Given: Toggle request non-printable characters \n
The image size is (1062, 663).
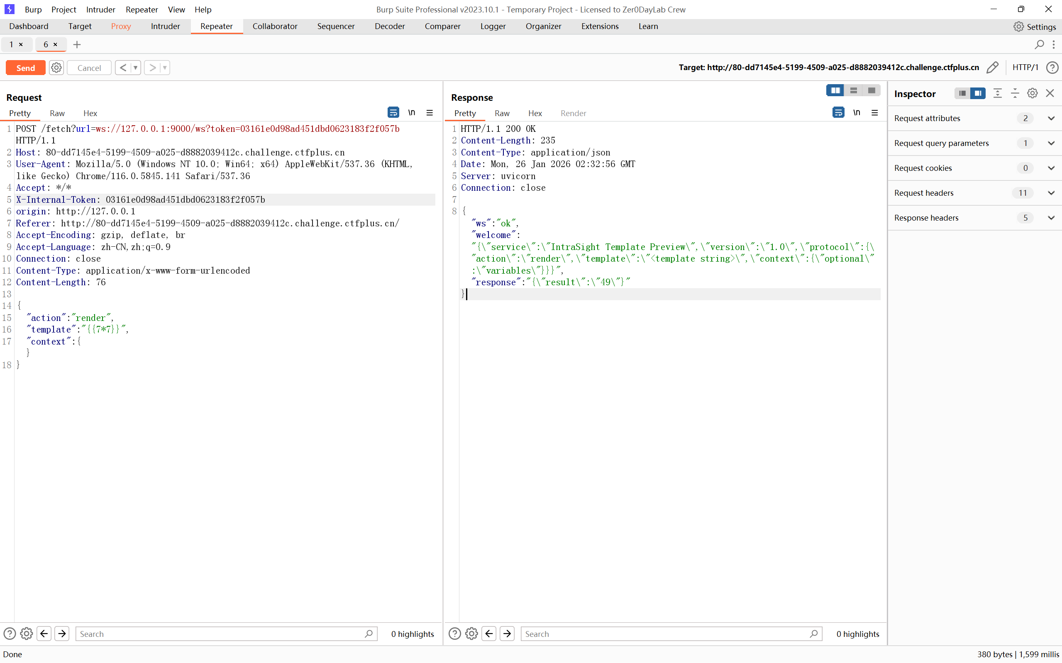Looking at the screenshot, I should coord(412,113).
